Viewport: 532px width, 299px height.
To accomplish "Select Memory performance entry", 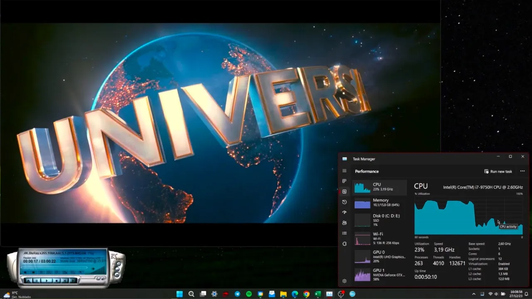I will pyautogui.click(x=379, y=203).
